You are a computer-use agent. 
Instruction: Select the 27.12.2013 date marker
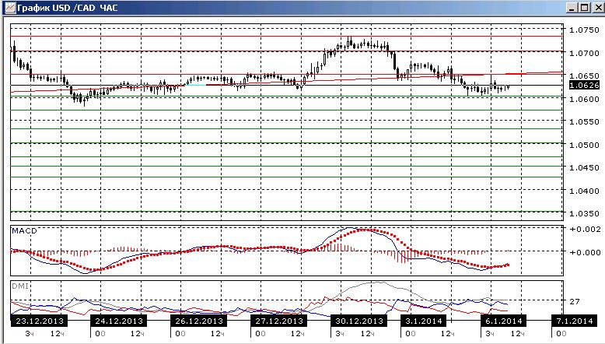[x=279, y=321]
